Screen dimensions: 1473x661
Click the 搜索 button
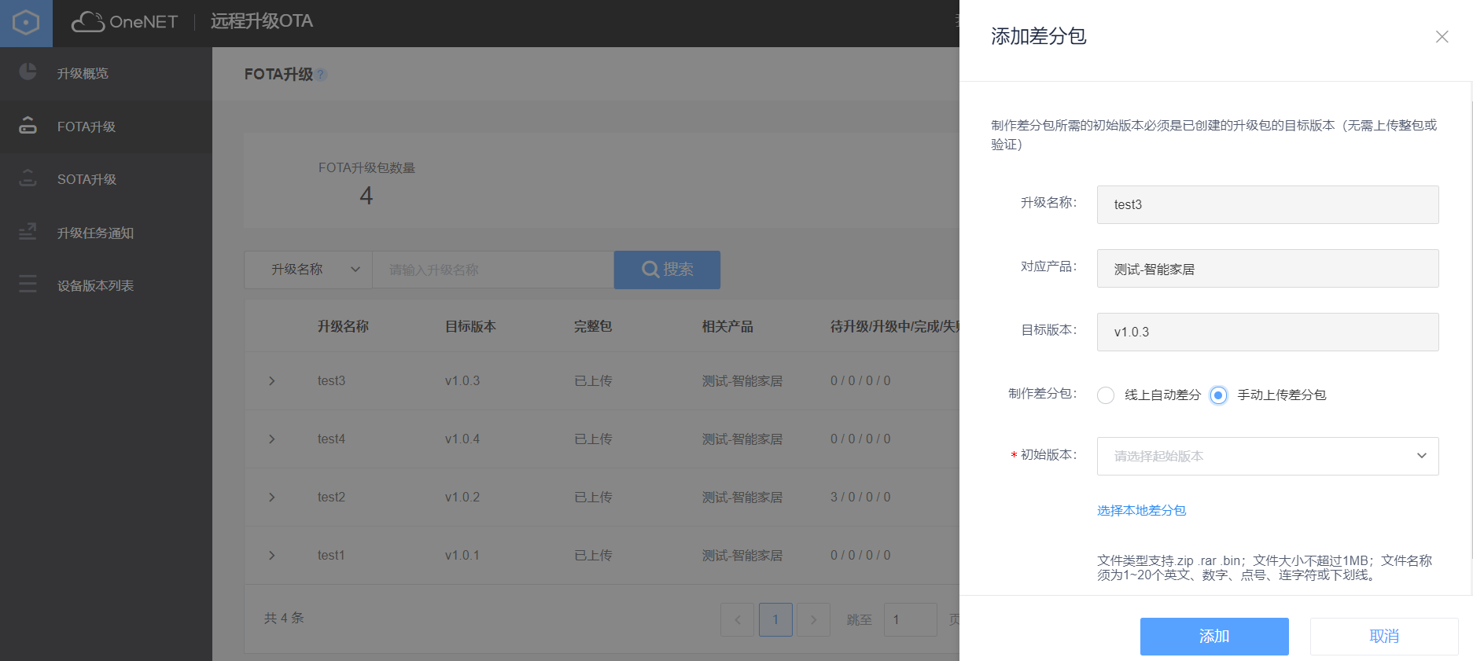click(x=667, y=270)
